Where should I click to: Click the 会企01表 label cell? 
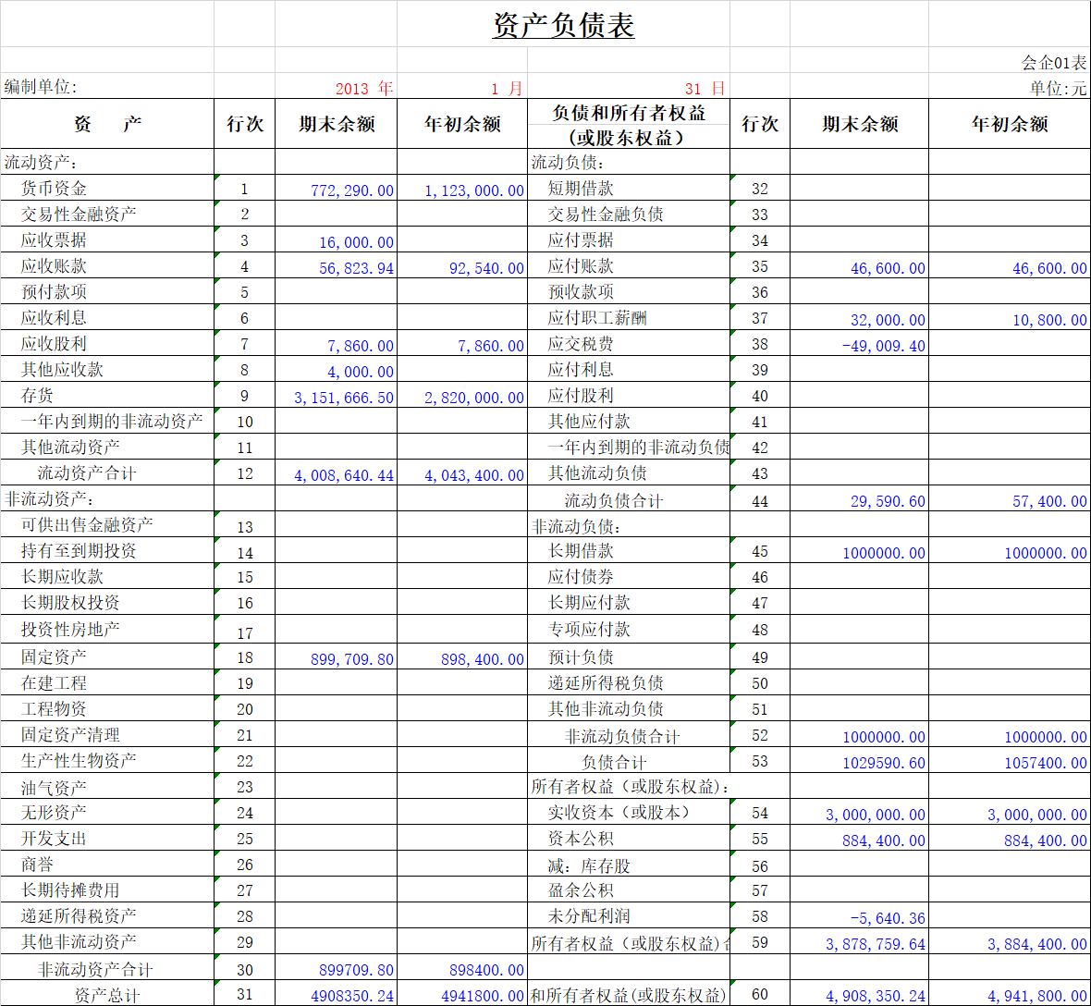[x=1053, y=63]
